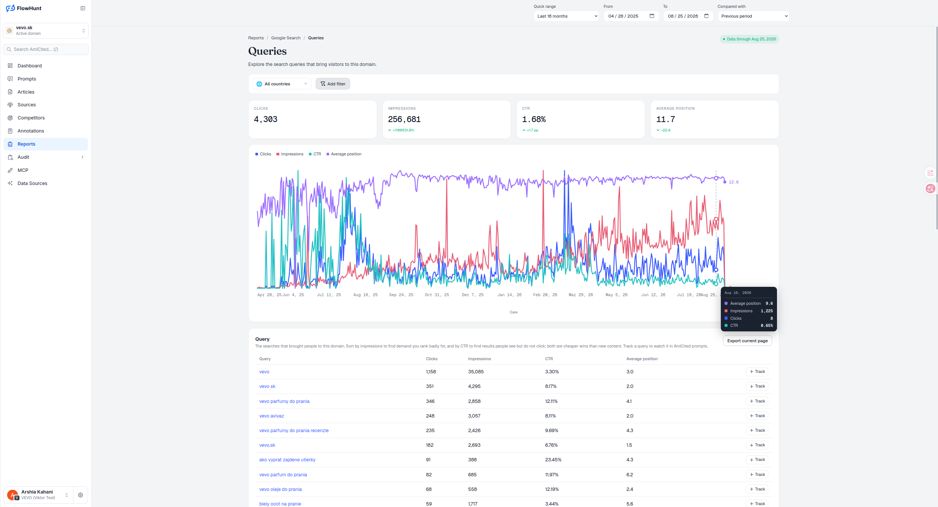Image resolution: width=938 pixels, height=507 pixels.
Task: Go to Google Search breadcrumb
Action: pos(286,38)
